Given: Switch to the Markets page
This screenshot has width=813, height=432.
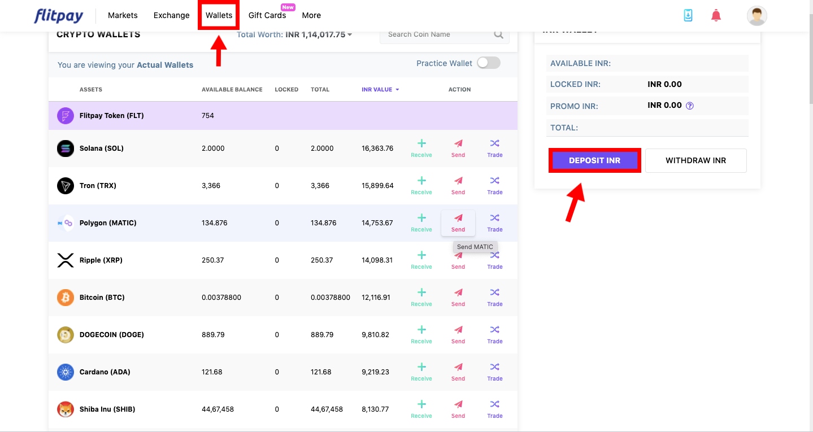Looking at the screenshot, I should (122, 15).
